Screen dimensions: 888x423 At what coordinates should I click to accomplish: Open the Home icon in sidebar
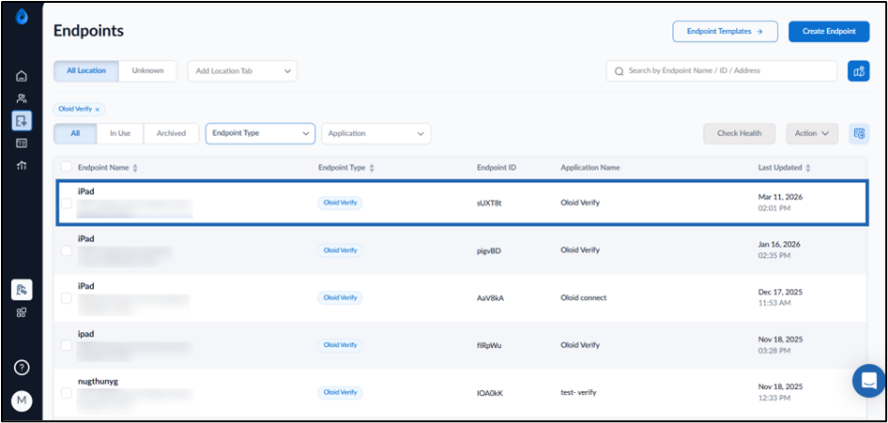22,76
